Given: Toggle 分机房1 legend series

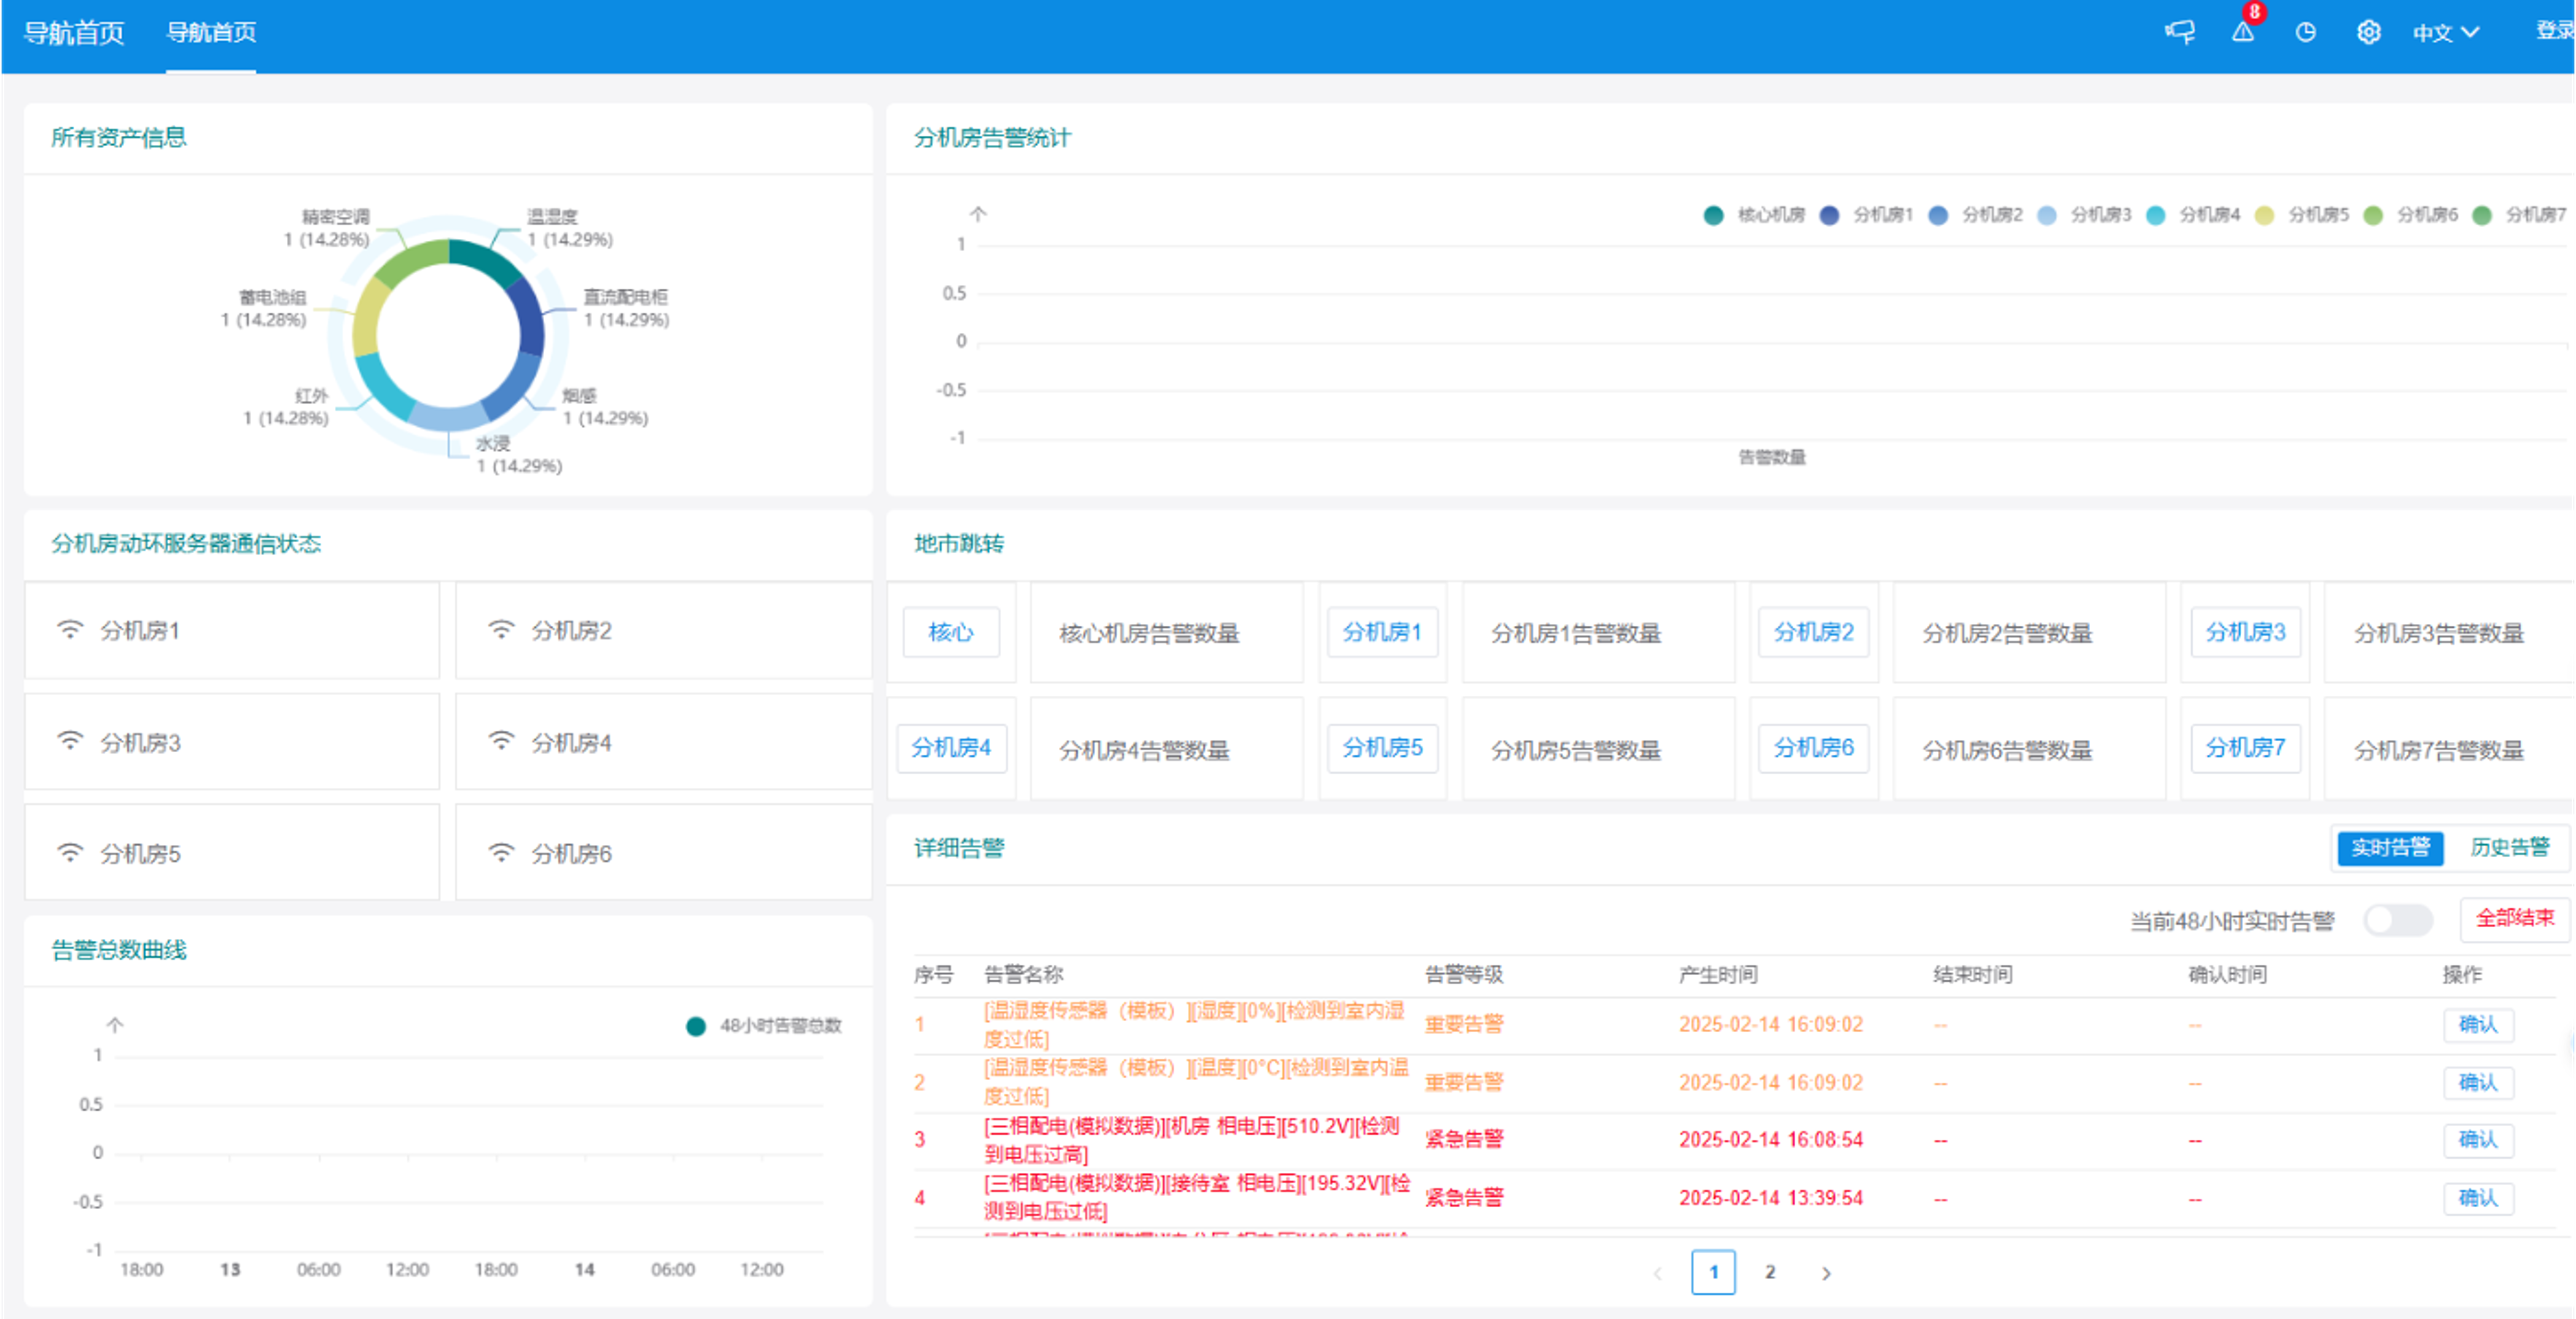Looking at the screenshot, I should point(1866,215).
